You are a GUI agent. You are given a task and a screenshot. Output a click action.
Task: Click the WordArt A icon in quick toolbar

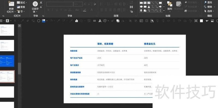point(100,21)
